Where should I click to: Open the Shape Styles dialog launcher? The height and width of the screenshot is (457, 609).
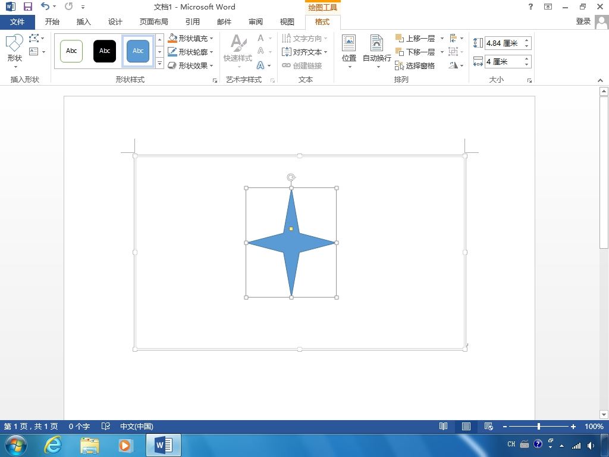tap(215, 80)
